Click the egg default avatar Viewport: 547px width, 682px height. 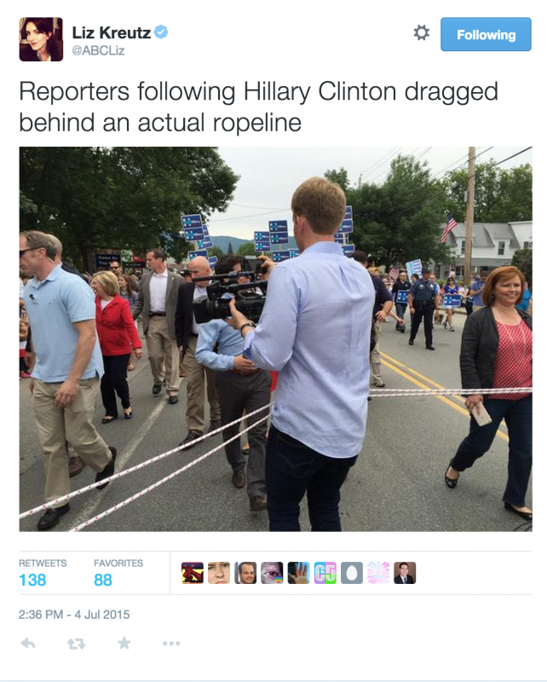pyautogui.click(x=352, y=572)
